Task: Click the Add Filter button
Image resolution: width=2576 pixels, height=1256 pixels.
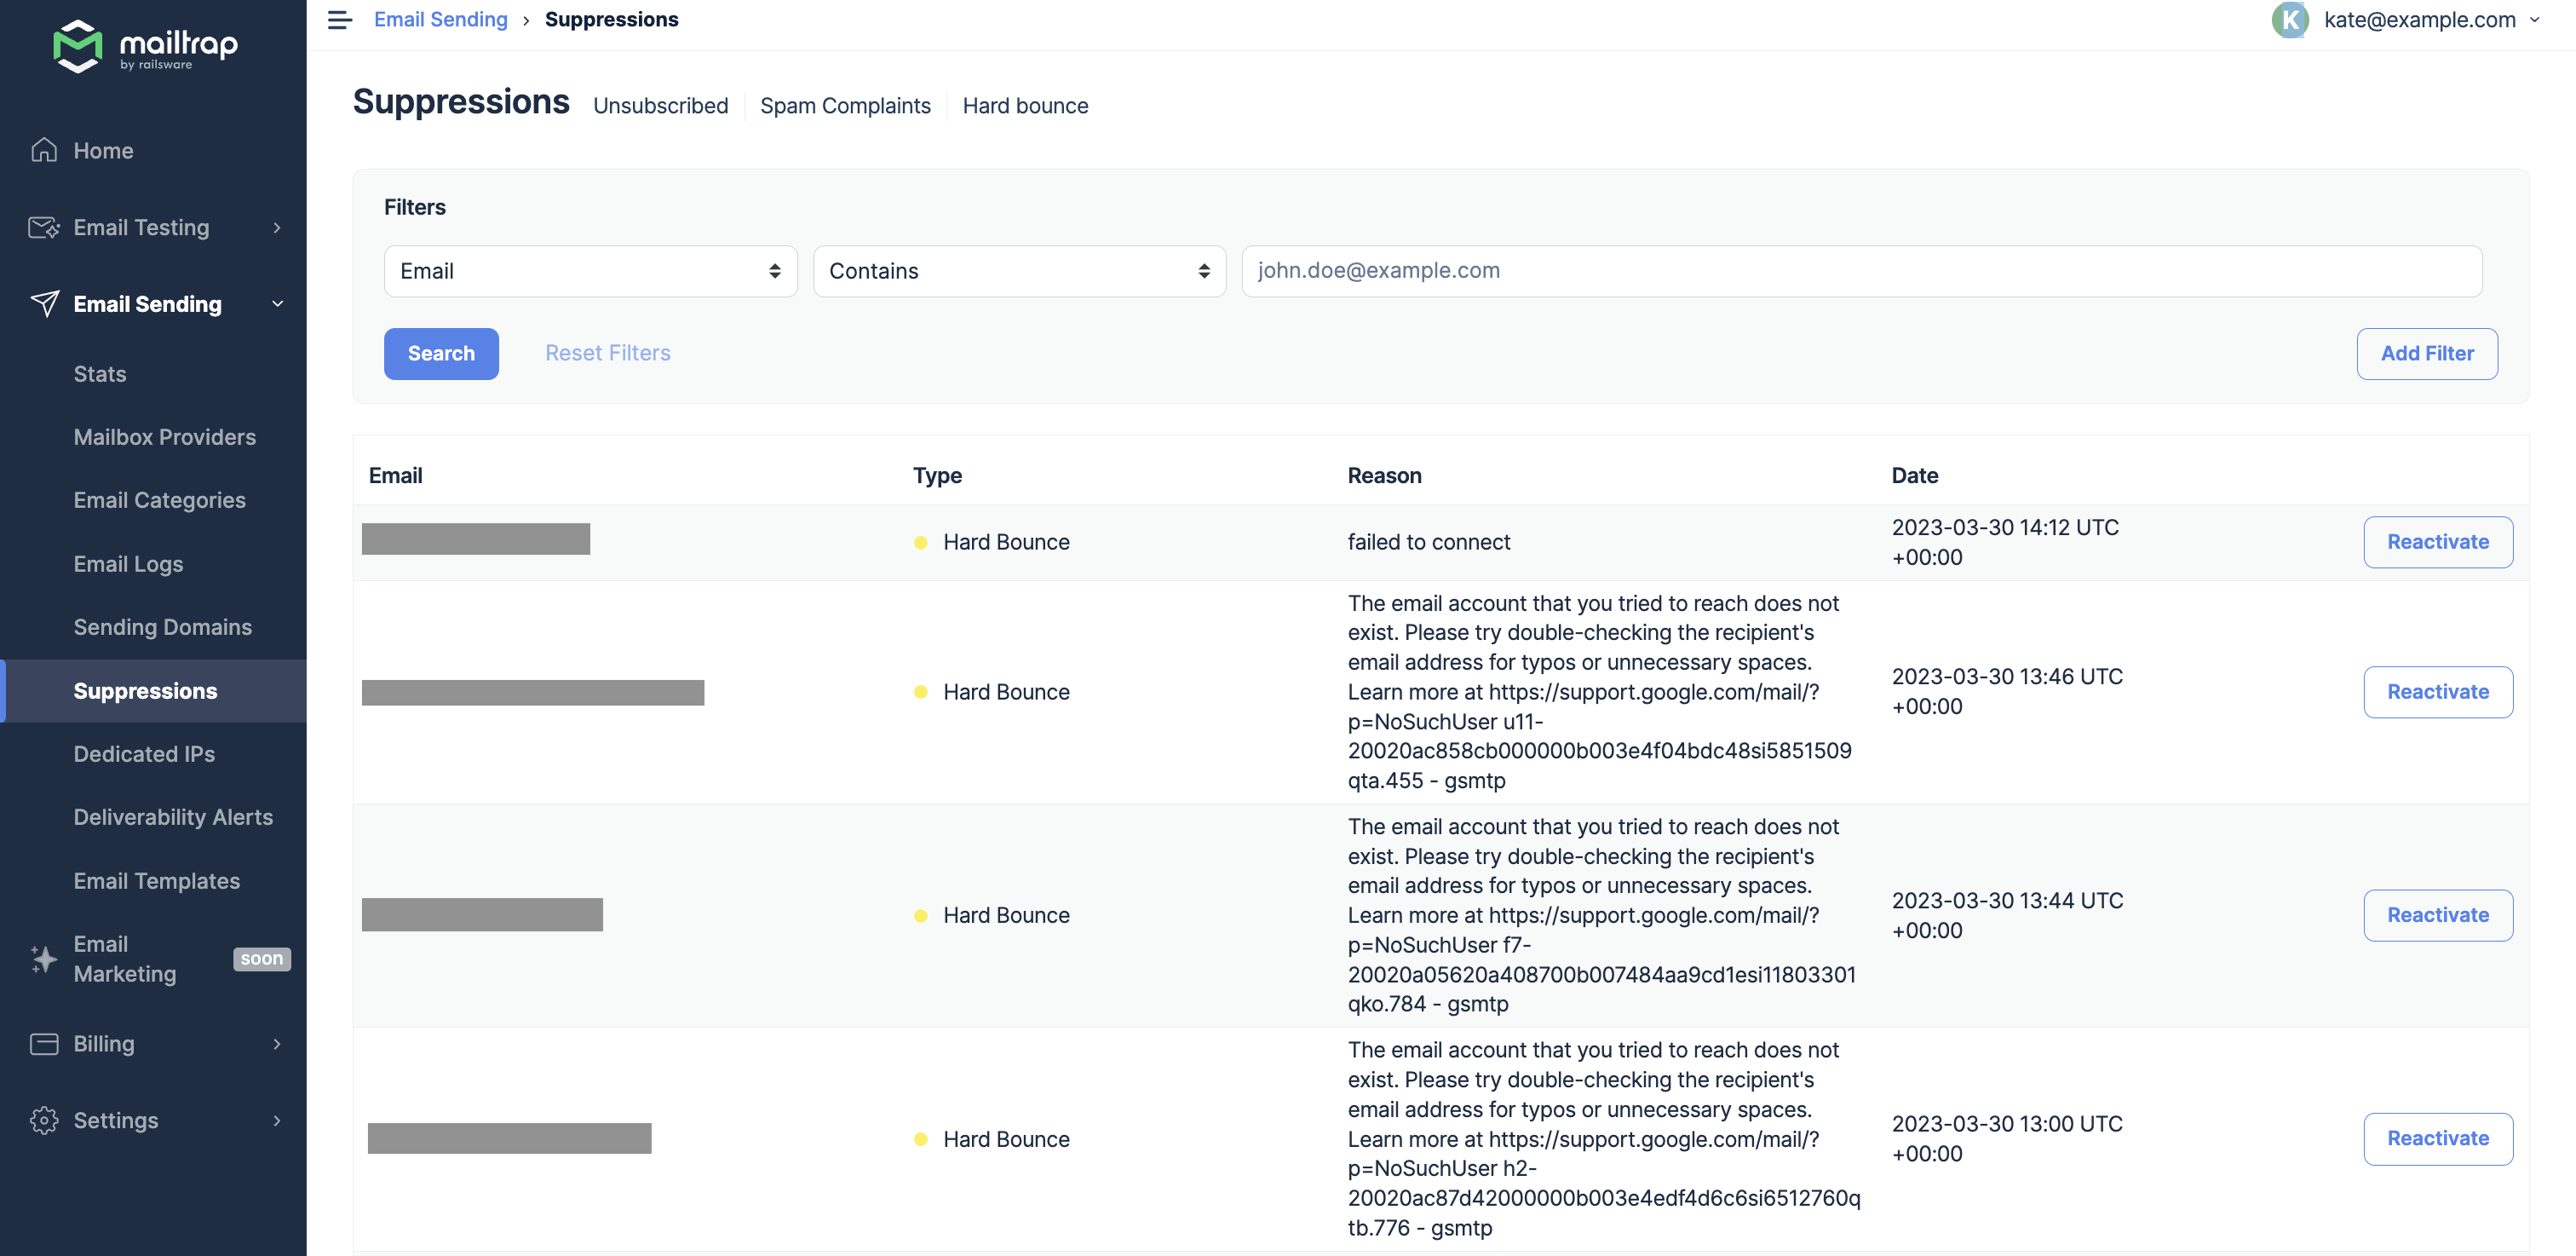Action: click(2427, 353)
